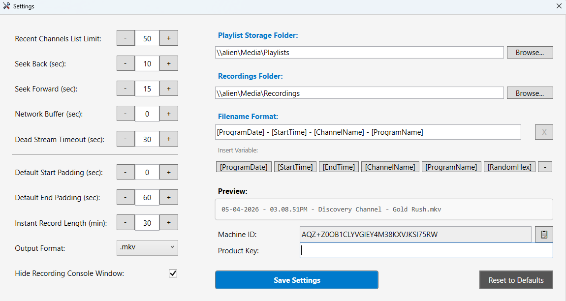This screenshot has width=566, height=301.
Task: Decrease Seek Forward seconds
Action: coord(126,89)
